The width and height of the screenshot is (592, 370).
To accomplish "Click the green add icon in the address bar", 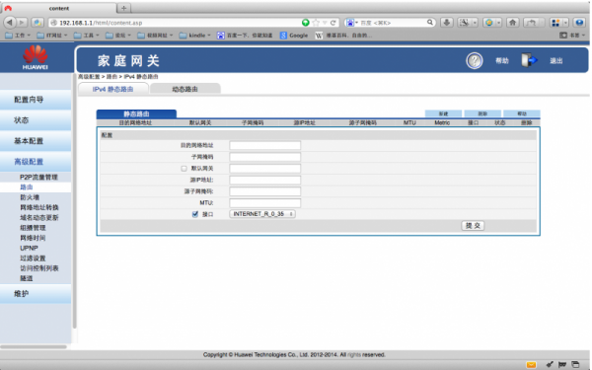I will point(306,23).
